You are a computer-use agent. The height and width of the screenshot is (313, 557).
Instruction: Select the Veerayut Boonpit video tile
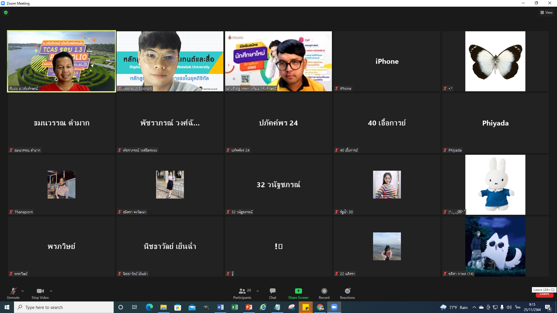[170, 61]
